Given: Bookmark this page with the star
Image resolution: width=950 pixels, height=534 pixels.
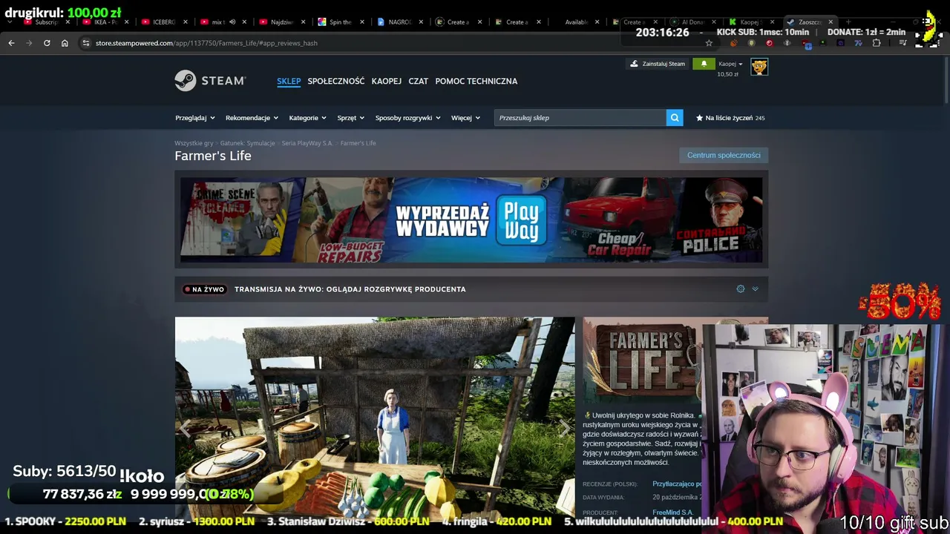Looking at the screenshot, I should click(x=709, y=43).
